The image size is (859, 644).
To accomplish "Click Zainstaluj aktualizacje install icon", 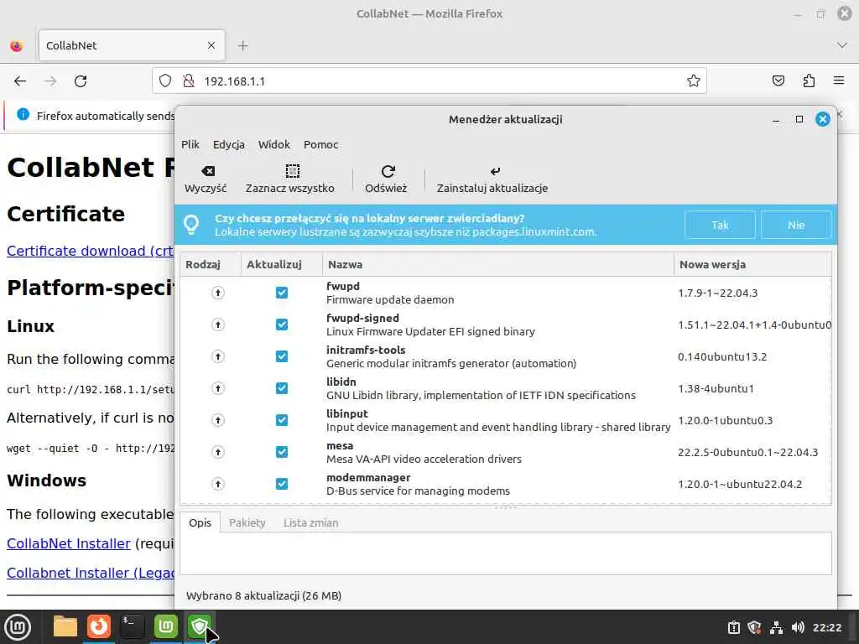I will [495, 171].
